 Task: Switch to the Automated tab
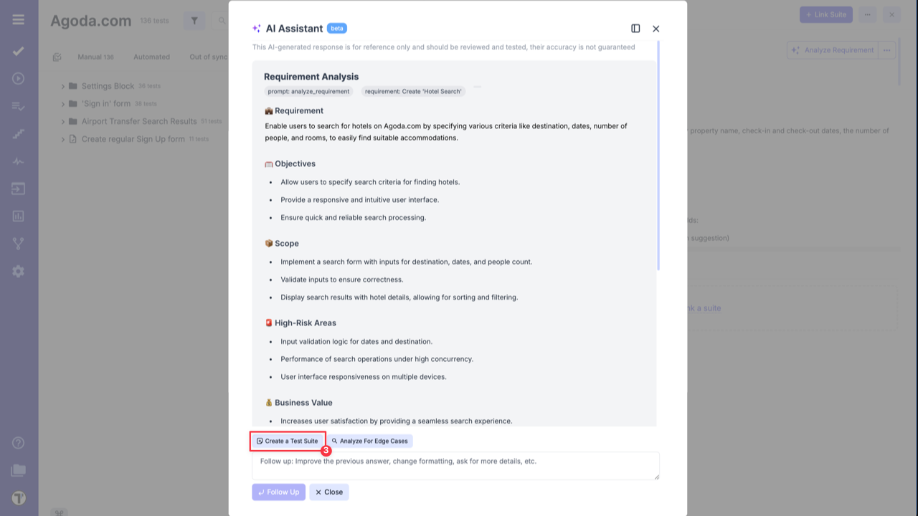151,57
